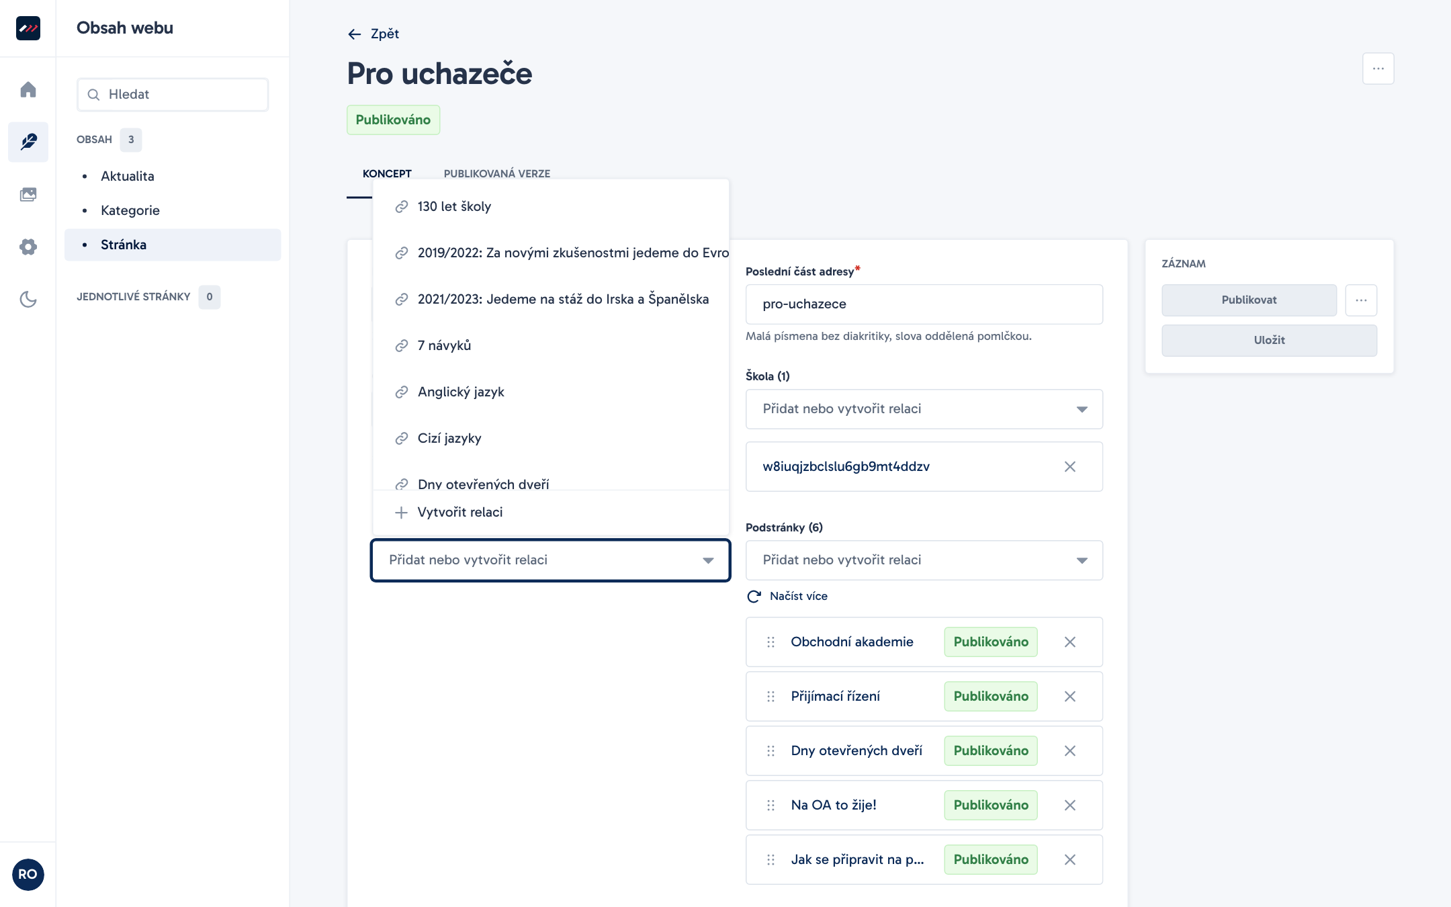Click the feather content icon in sidebar
The width and height of the screenshot is (1451, 907).
click(28, 142)
